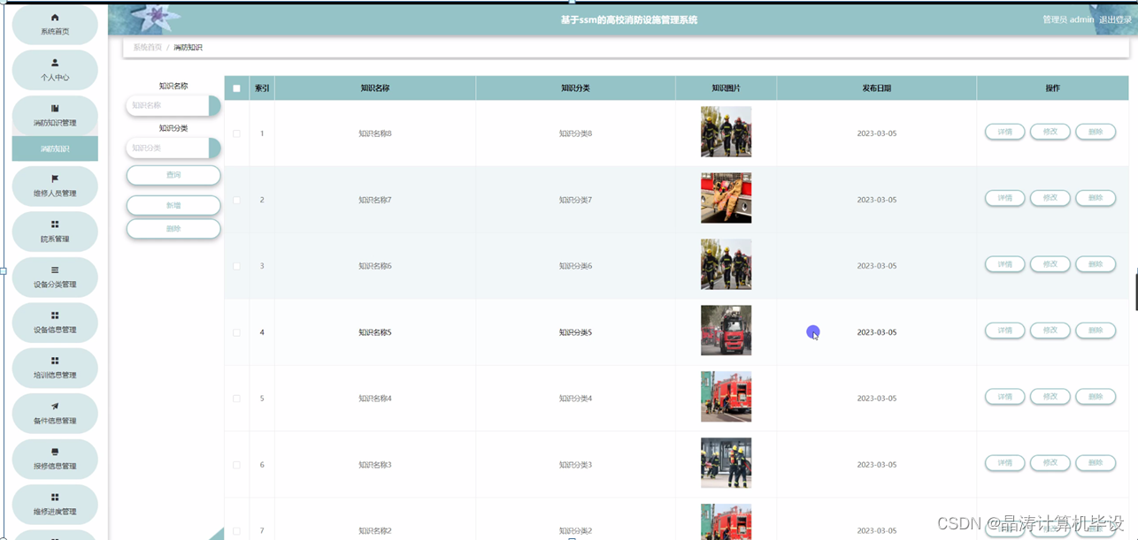The width and height of the screenshot is (1138, 540).
Task: Click 删除 for 知识名称6 row
Action: tap(1096, 264)
